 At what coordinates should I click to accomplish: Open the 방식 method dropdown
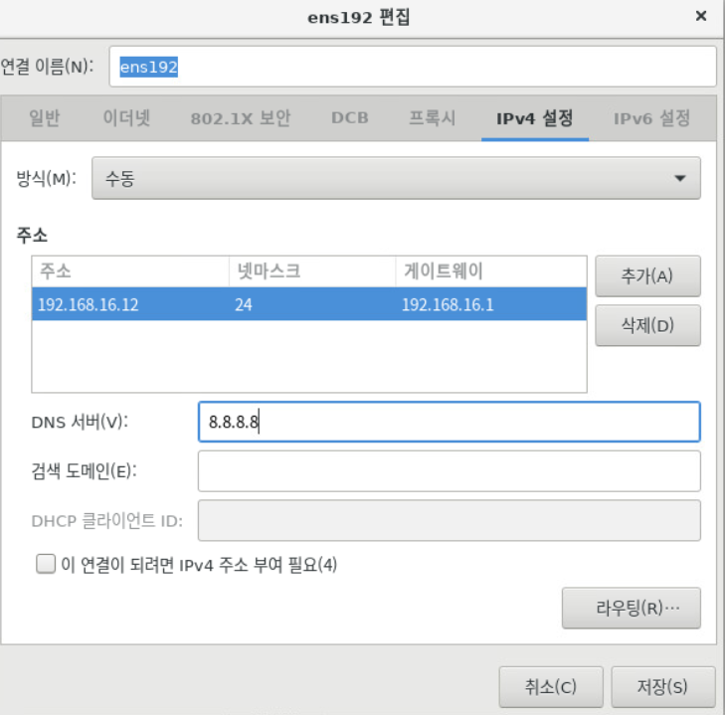[x=396, y=178]
